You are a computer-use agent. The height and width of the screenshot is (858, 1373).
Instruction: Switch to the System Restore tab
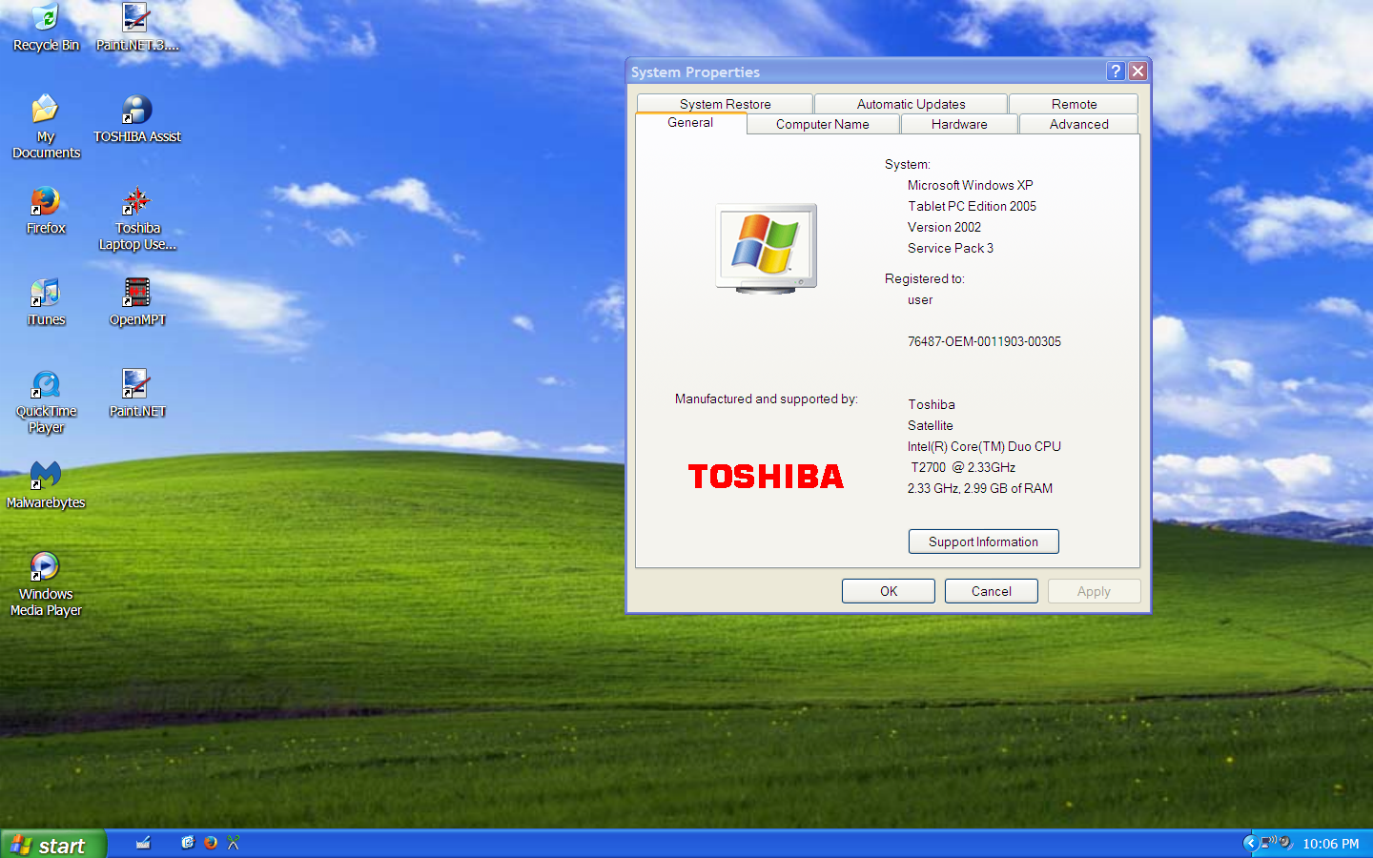725,104
